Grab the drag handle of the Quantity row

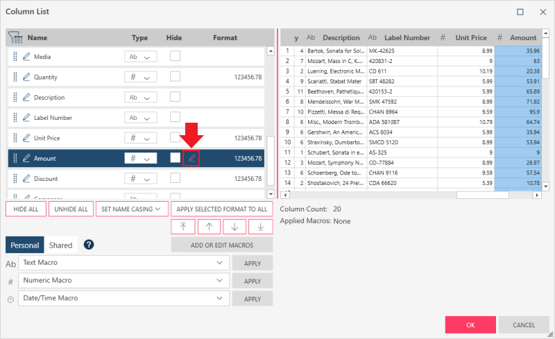15,77
